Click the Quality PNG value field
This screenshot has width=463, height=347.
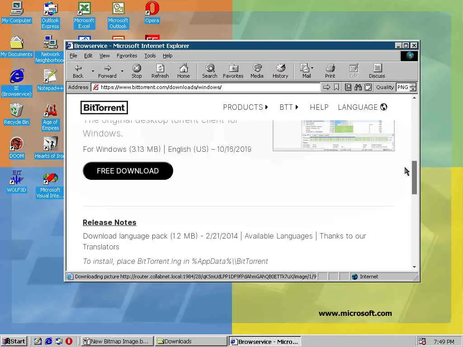click(x=403, y=87)
